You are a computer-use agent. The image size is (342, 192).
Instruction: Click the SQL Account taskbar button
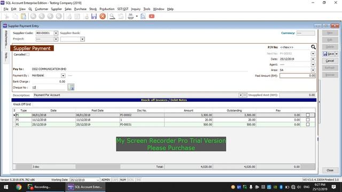[85, 187]
